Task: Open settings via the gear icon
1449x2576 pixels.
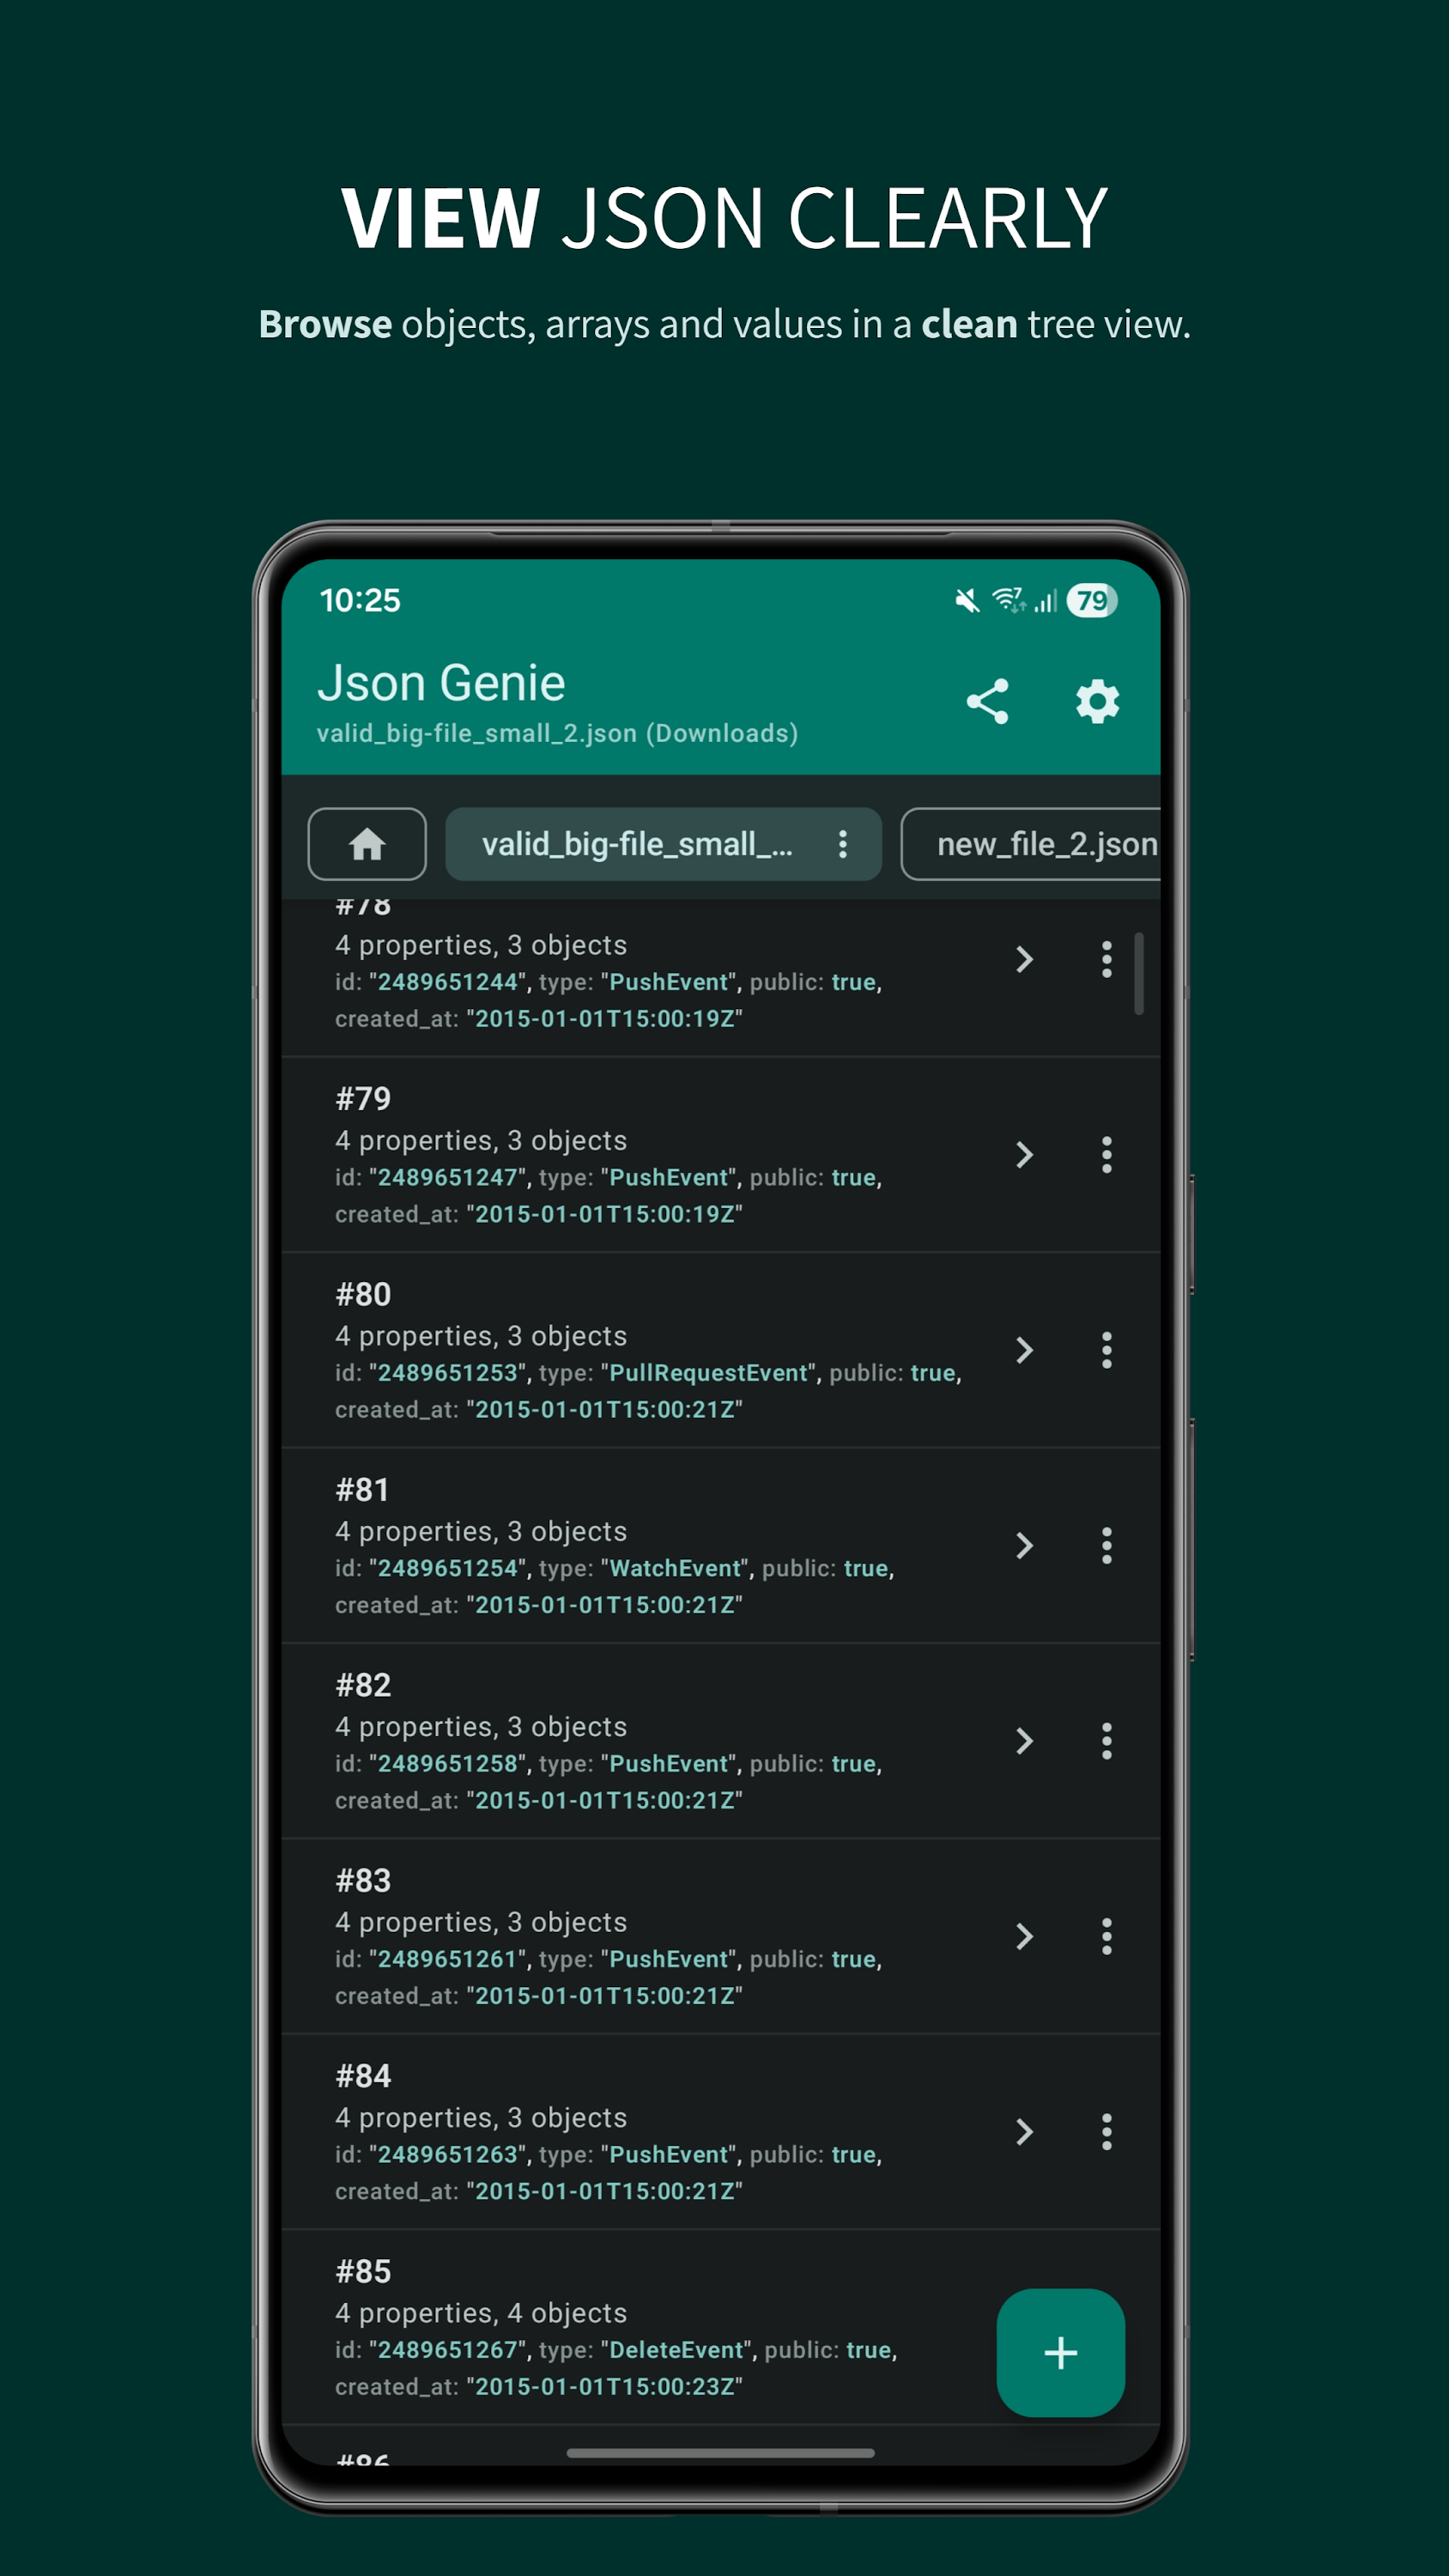Action: click(x=1097, y=701)
